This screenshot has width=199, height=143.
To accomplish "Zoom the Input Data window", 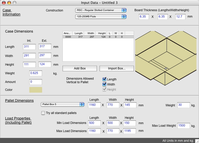I will (x=15, y=3).
